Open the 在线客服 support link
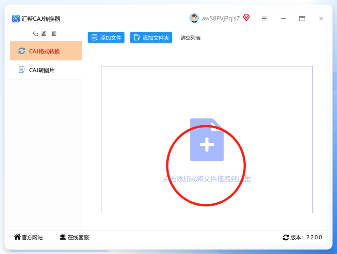Image resolution: width=337 pixels, height=254 pixels. pos(74,237)
